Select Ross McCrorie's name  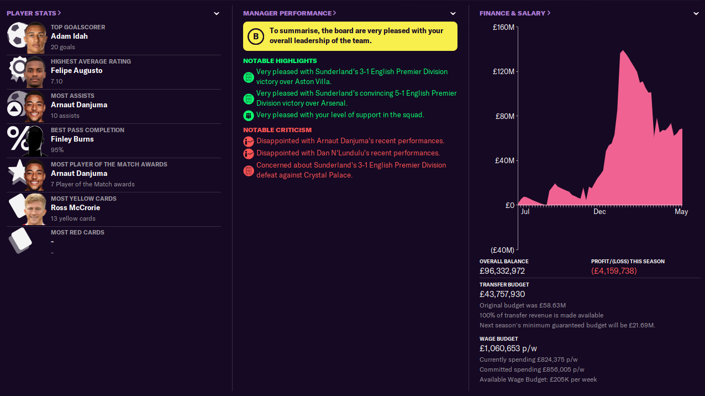[x=75, y=207]
